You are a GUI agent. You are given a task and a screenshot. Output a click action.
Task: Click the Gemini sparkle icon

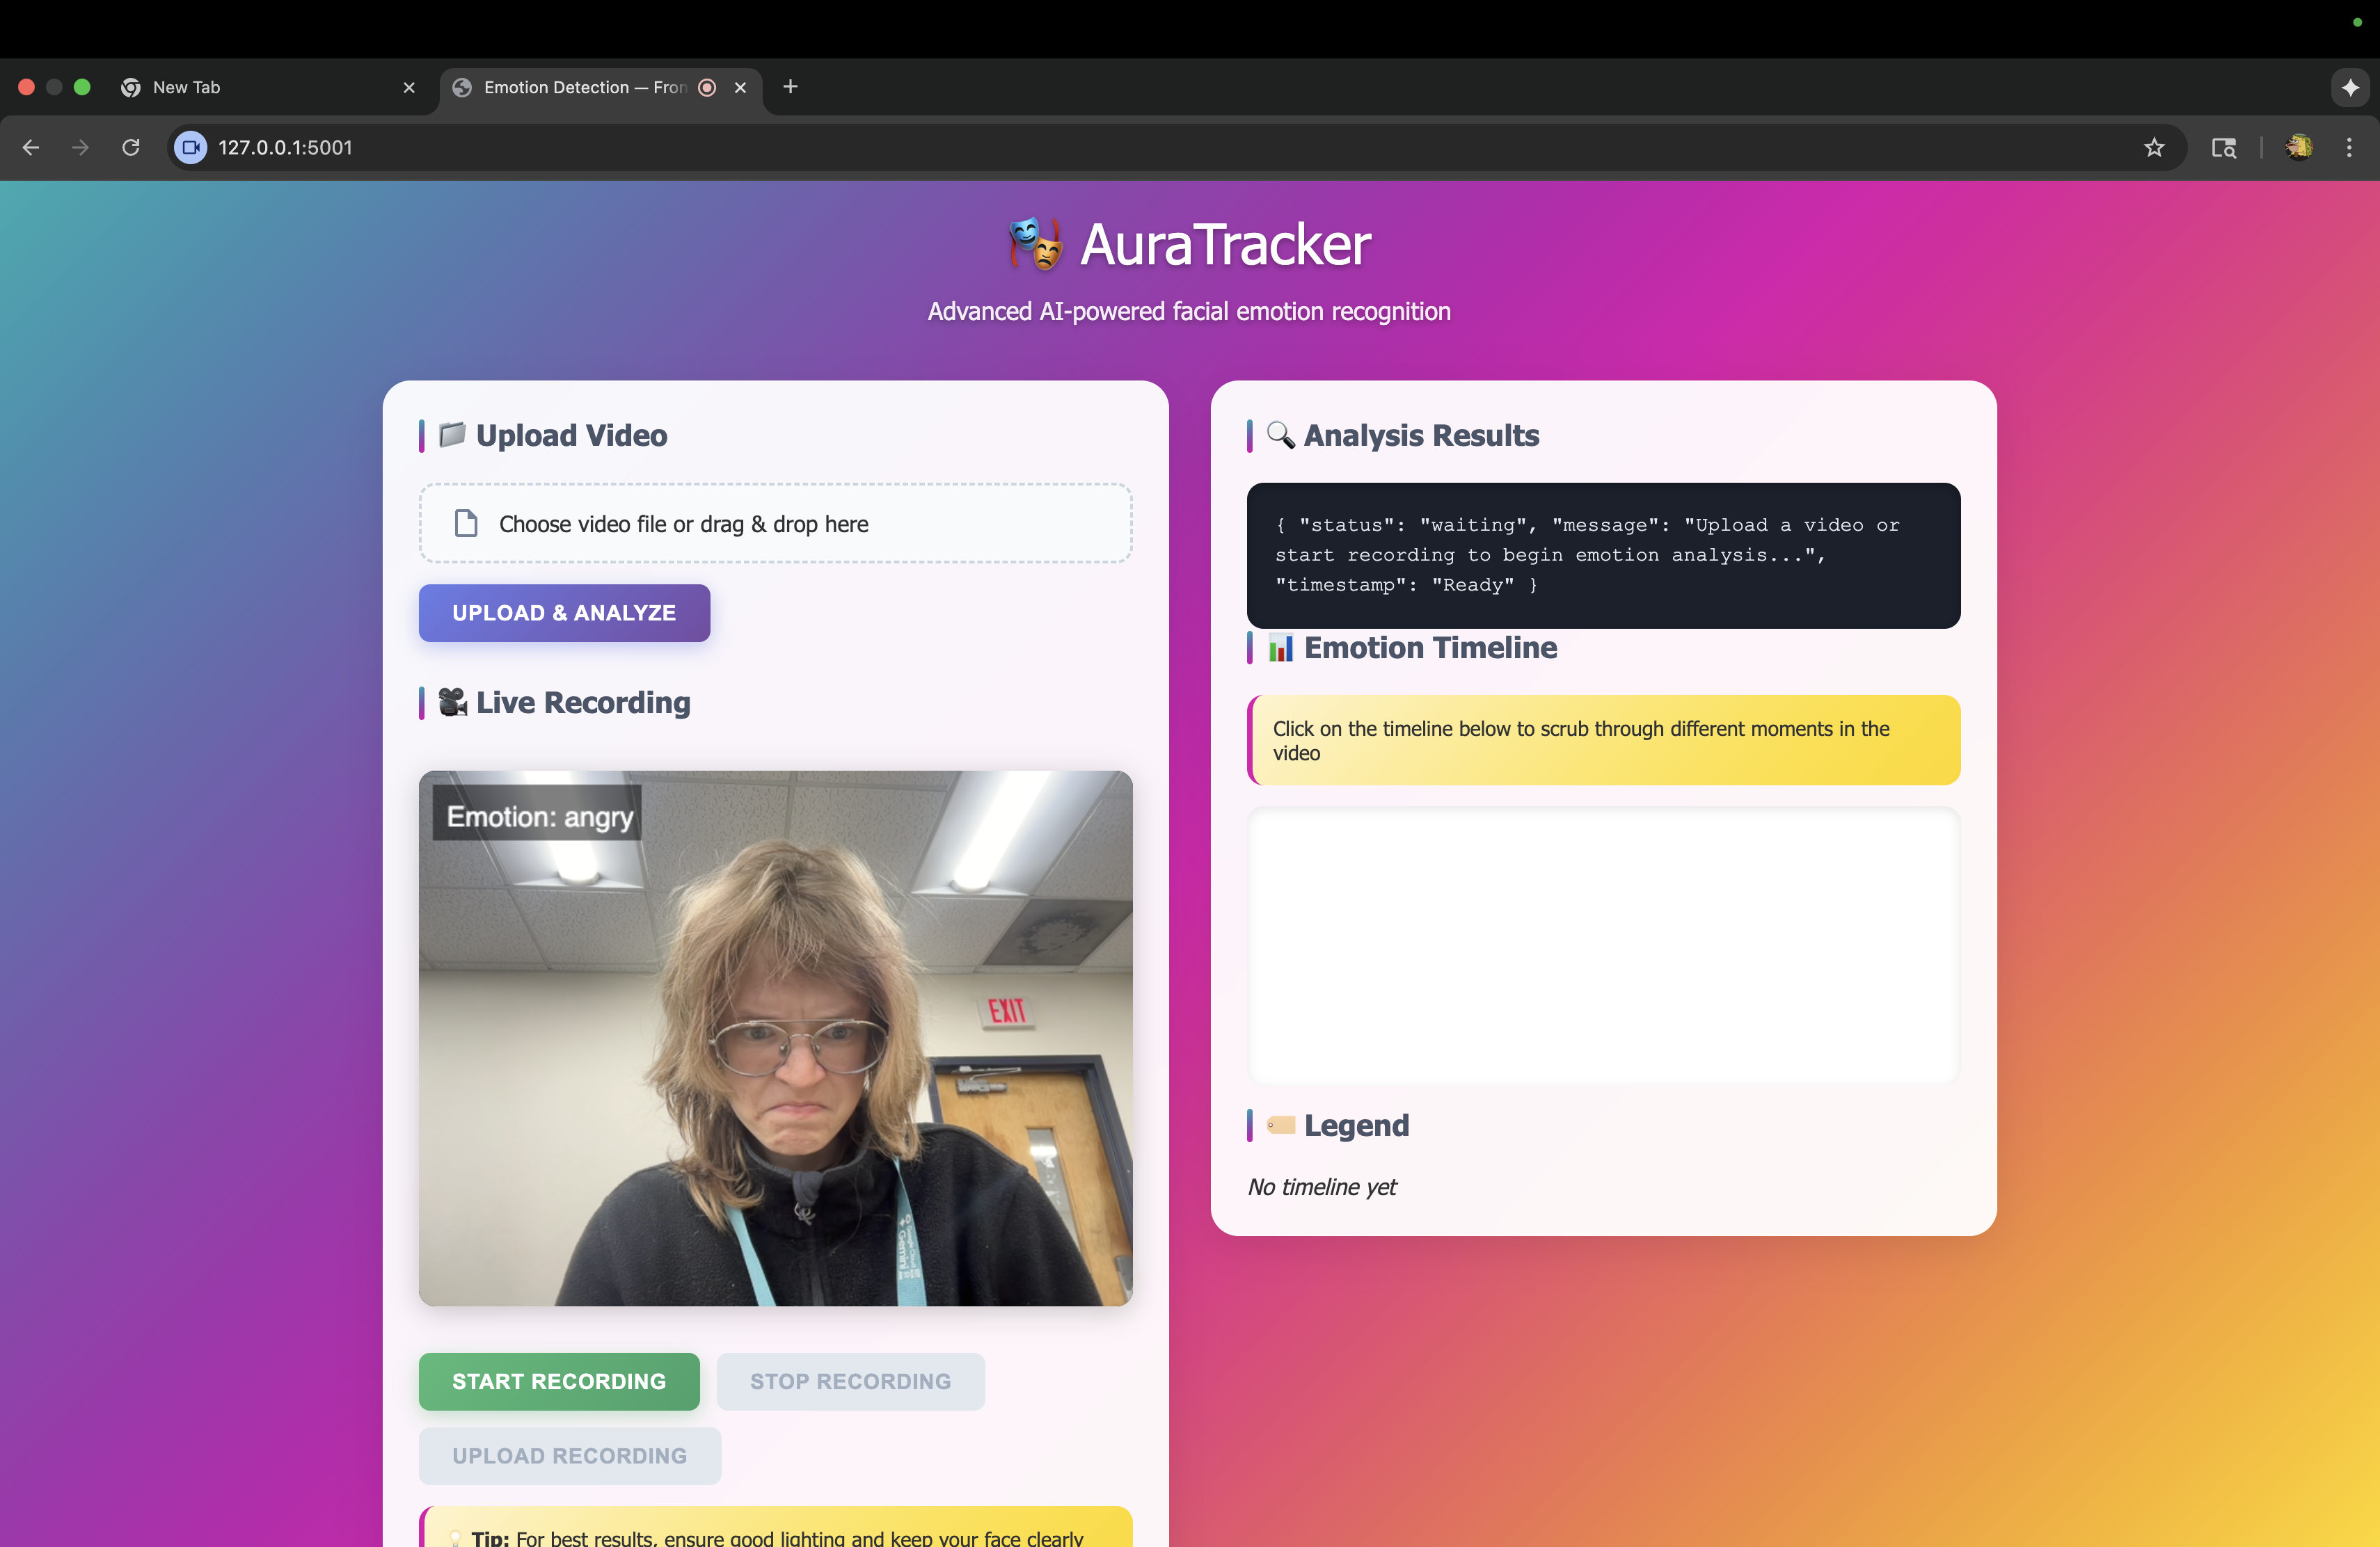(2350, 88)
